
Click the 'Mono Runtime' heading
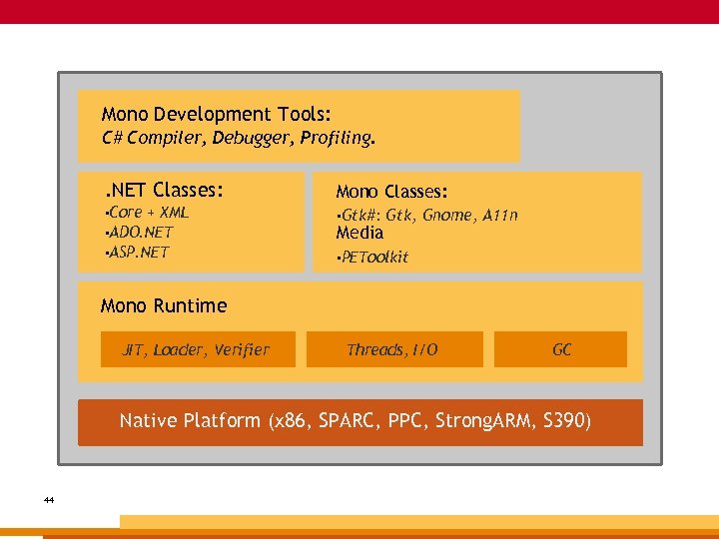click(164, 305)
